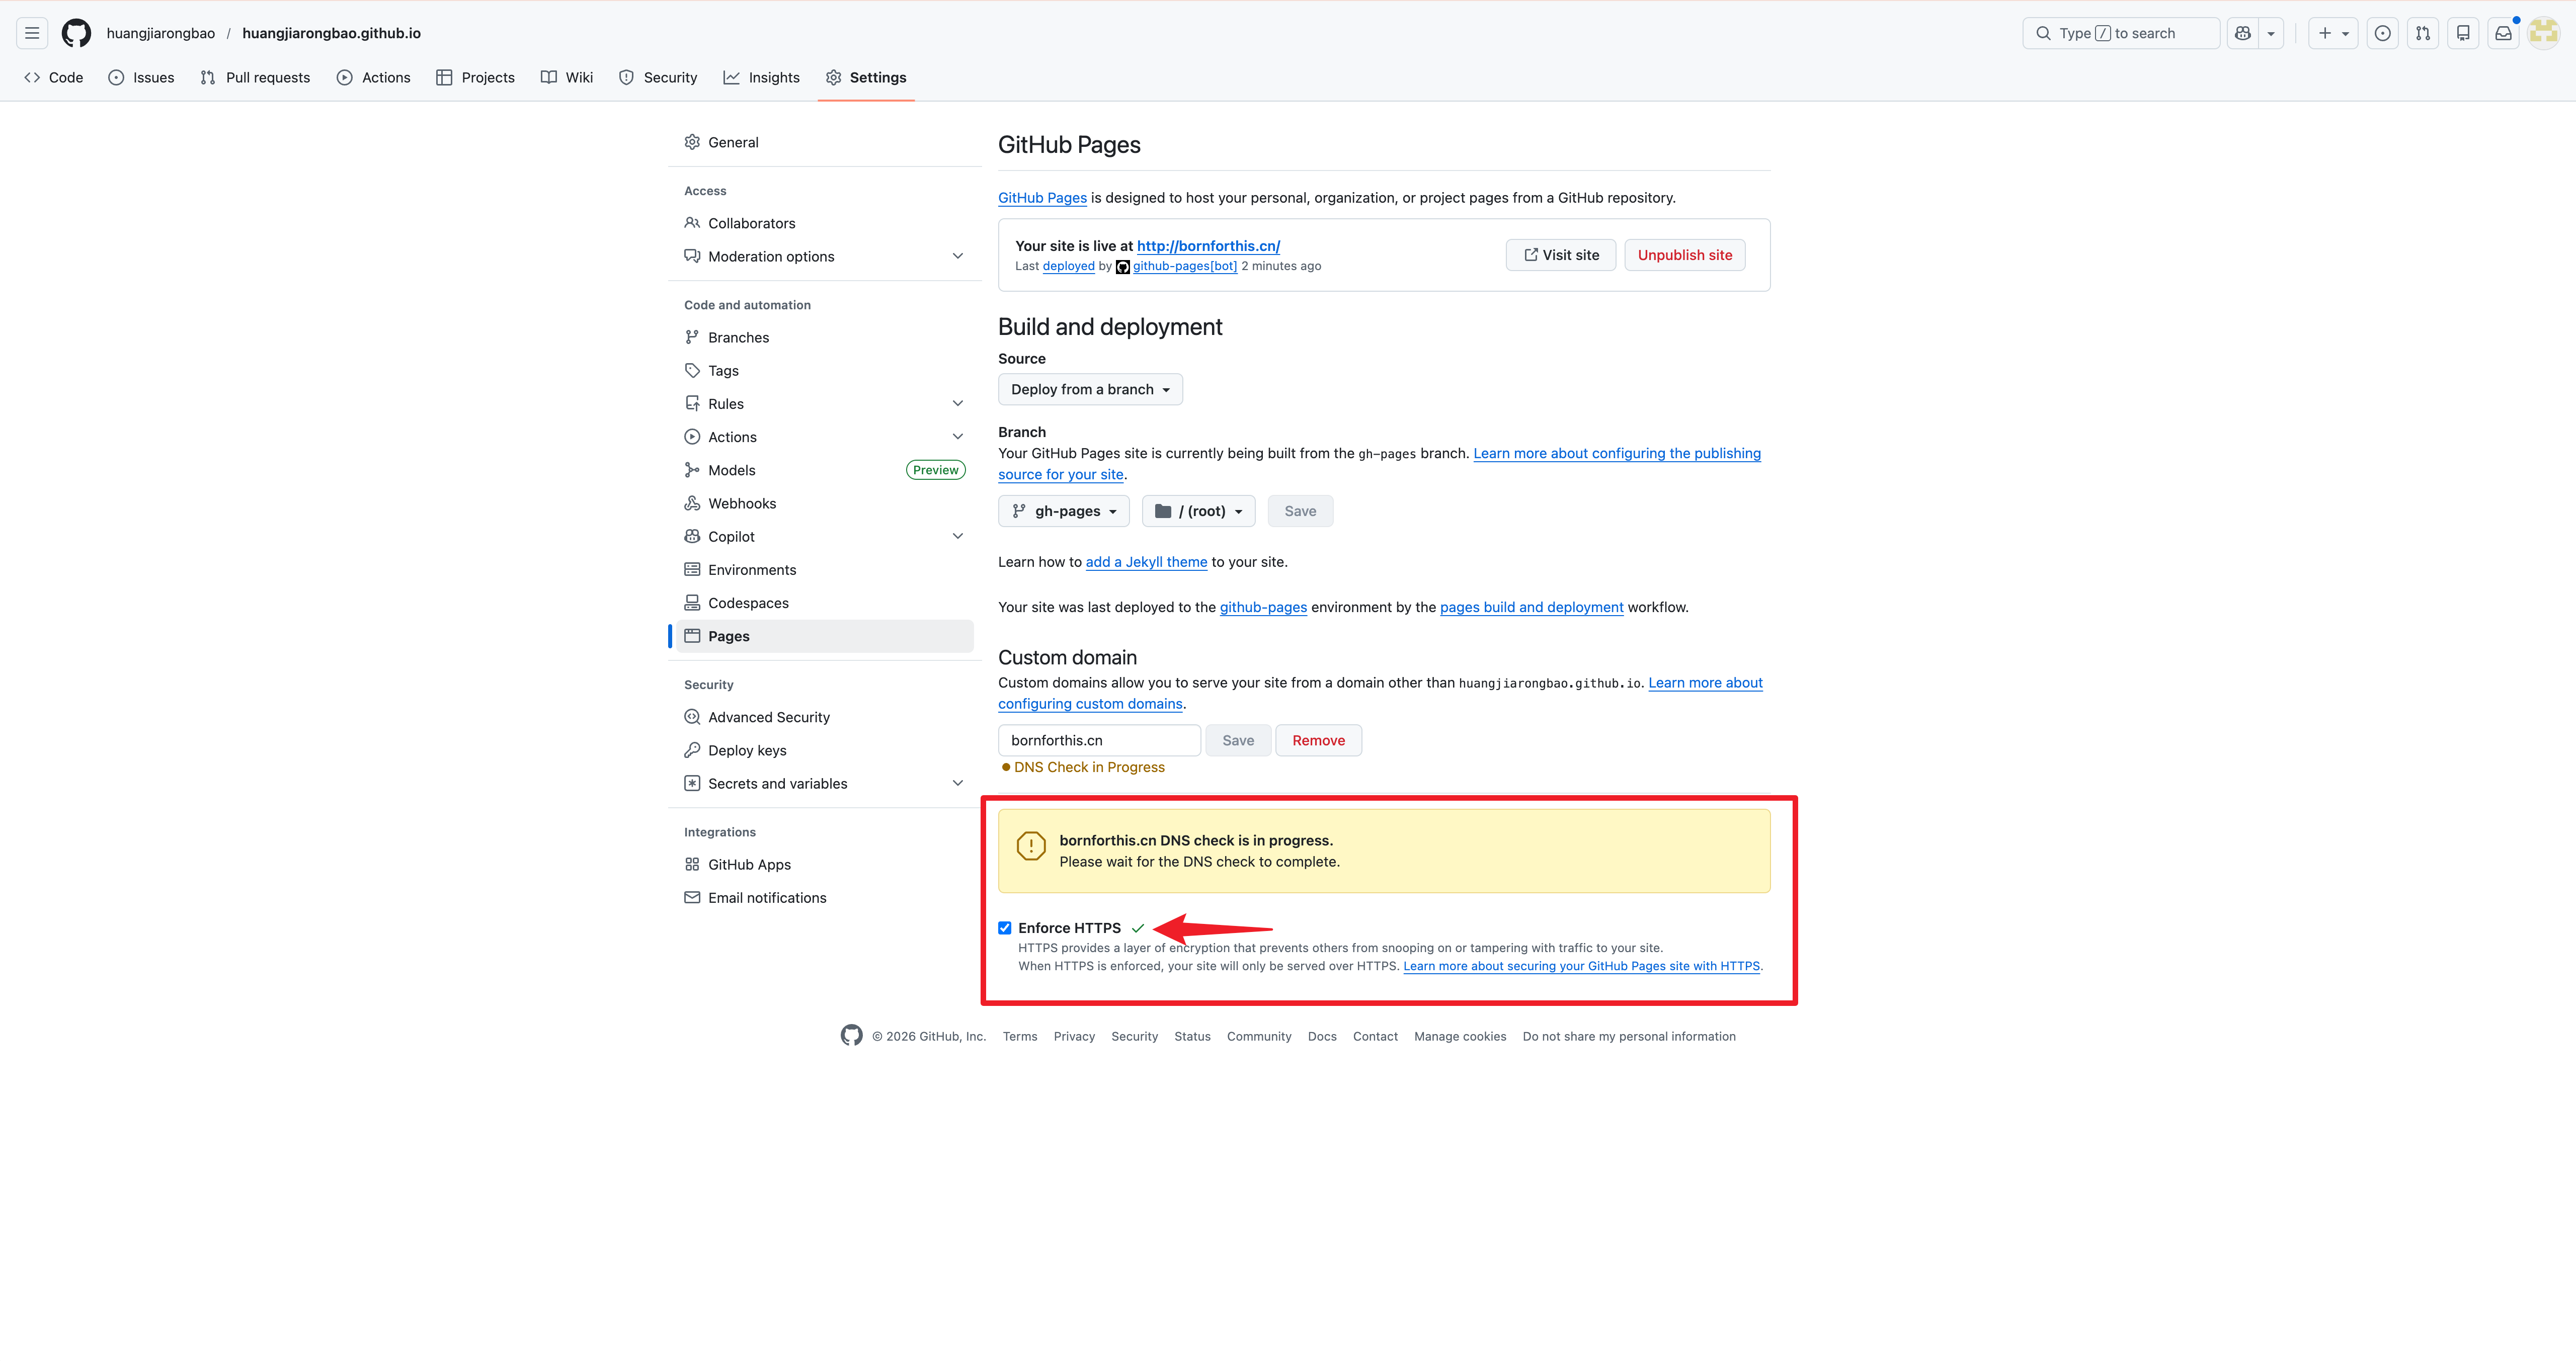Open Pages settings in the sidebar
The image size is (2576, 1361).
tap(824, 636)
